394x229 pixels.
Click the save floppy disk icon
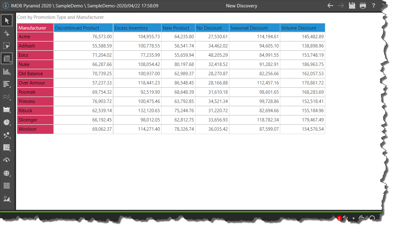(352, 6)
